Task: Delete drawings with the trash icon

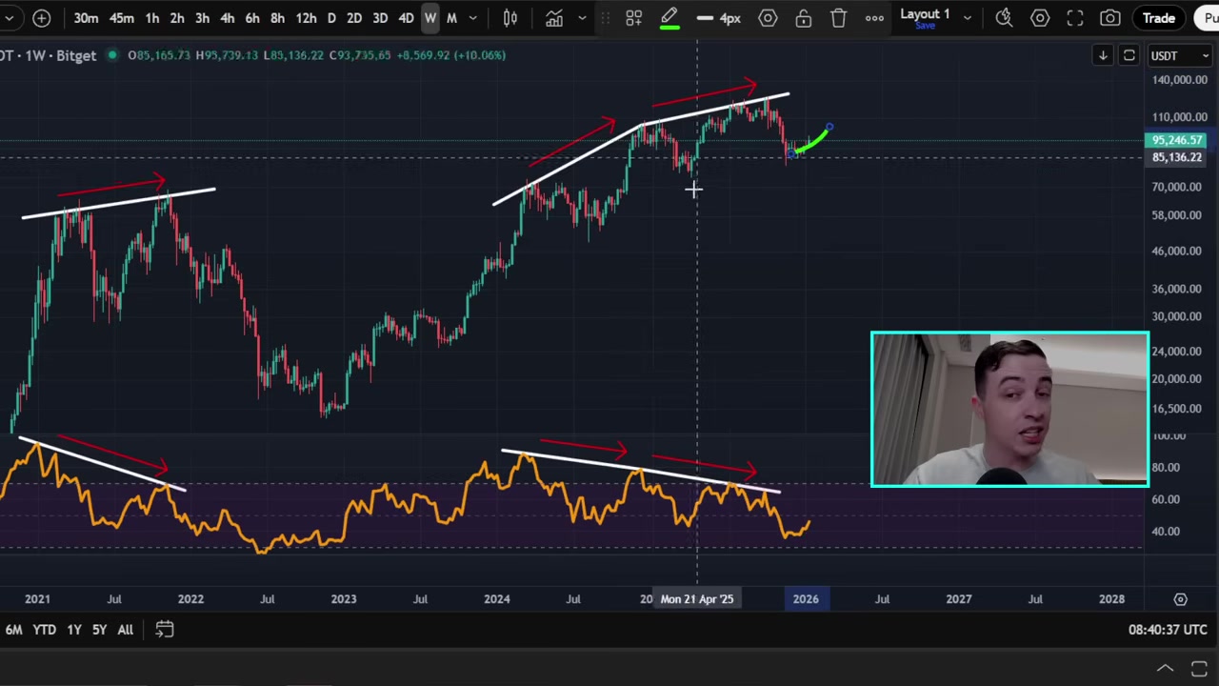Action: 838,17
